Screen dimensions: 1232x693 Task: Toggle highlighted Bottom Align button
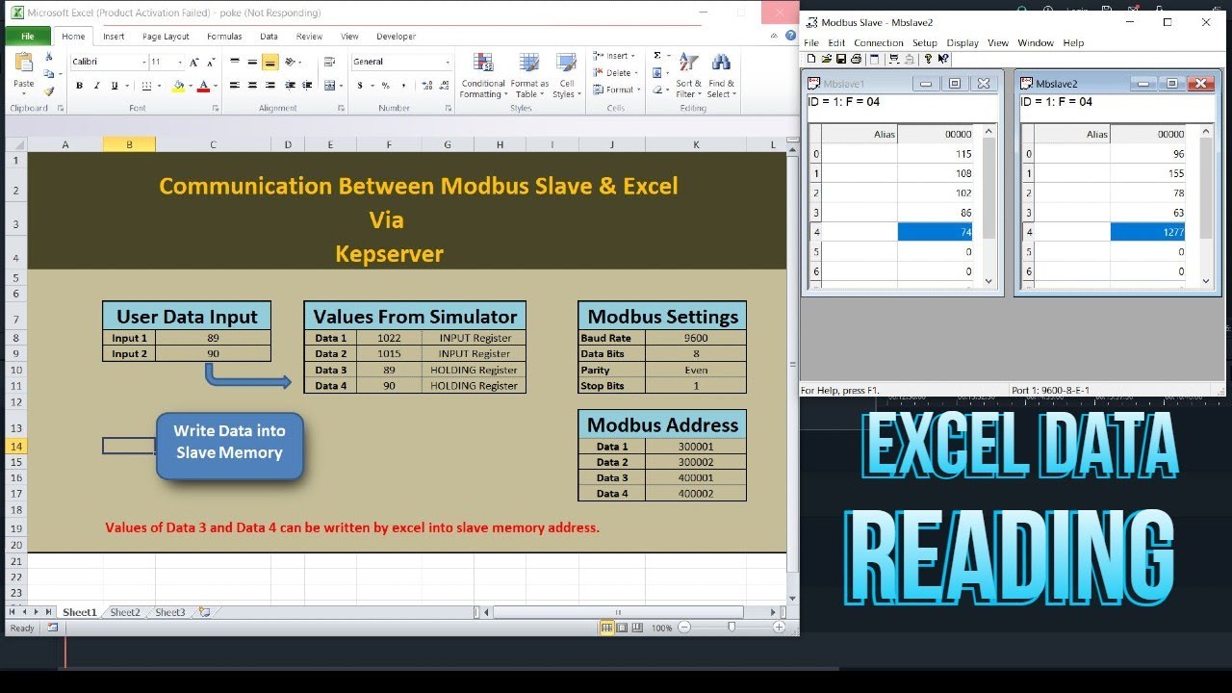point(269,62)
